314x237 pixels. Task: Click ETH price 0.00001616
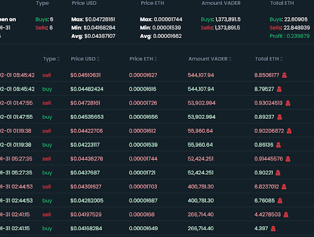(142, 89)
